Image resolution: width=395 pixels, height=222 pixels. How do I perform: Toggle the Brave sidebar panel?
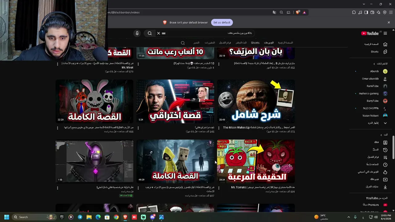[366, 12]
